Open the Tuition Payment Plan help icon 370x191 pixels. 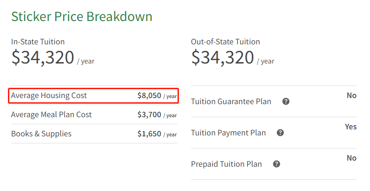click(x=280, y=133)
